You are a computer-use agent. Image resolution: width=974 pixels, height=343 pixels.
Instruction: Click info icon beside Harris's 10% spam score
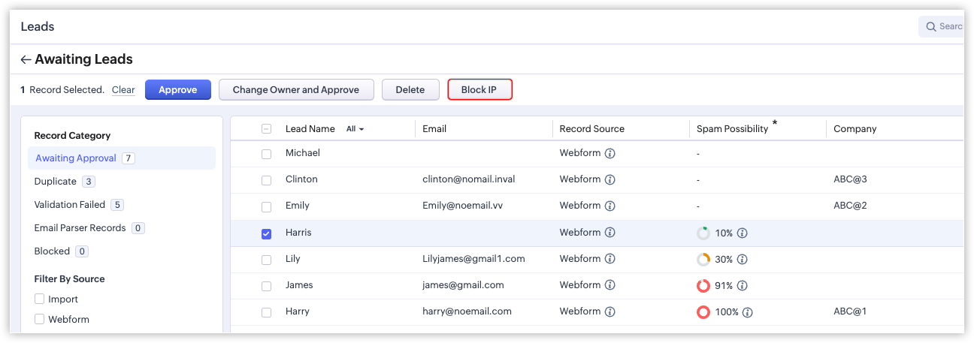tap(743, 233)
